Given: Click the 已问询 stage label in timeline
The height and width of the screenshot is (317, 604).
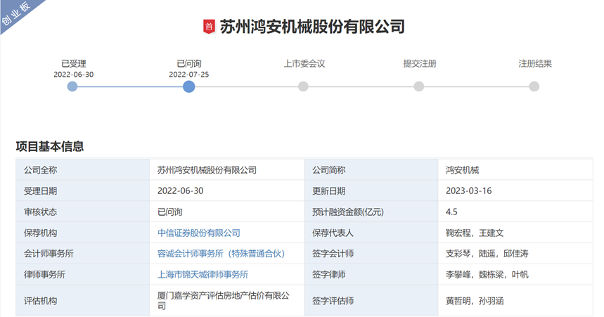Looking at the screenshot, I should (x=188, y=63).
